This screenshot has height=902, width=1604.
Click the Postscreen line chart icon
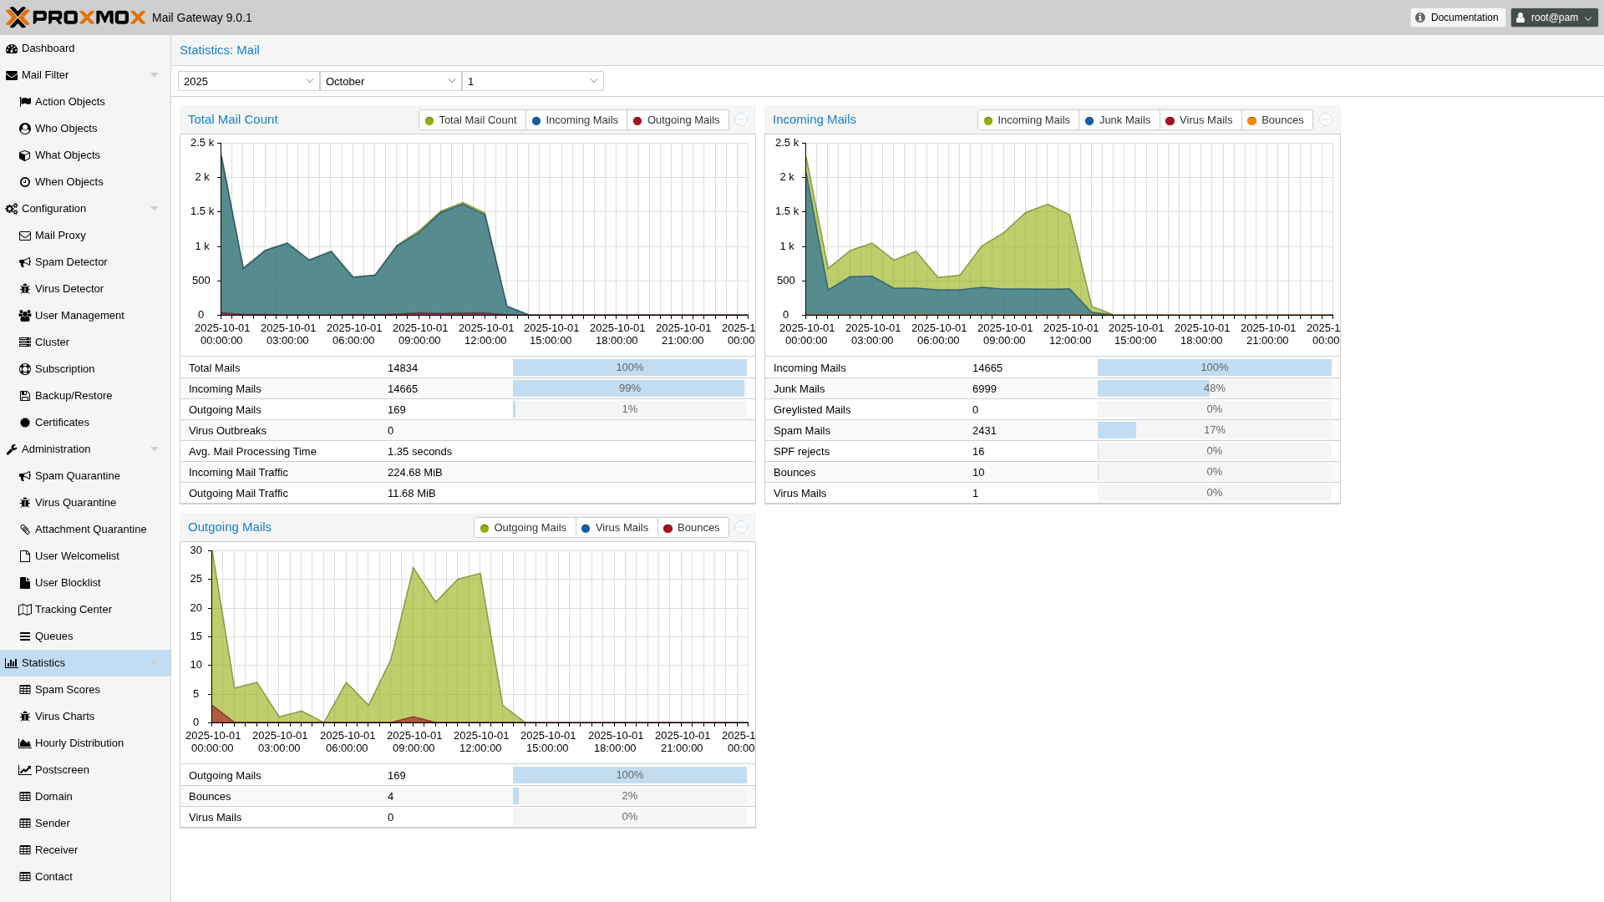click(x=25, y=770)
